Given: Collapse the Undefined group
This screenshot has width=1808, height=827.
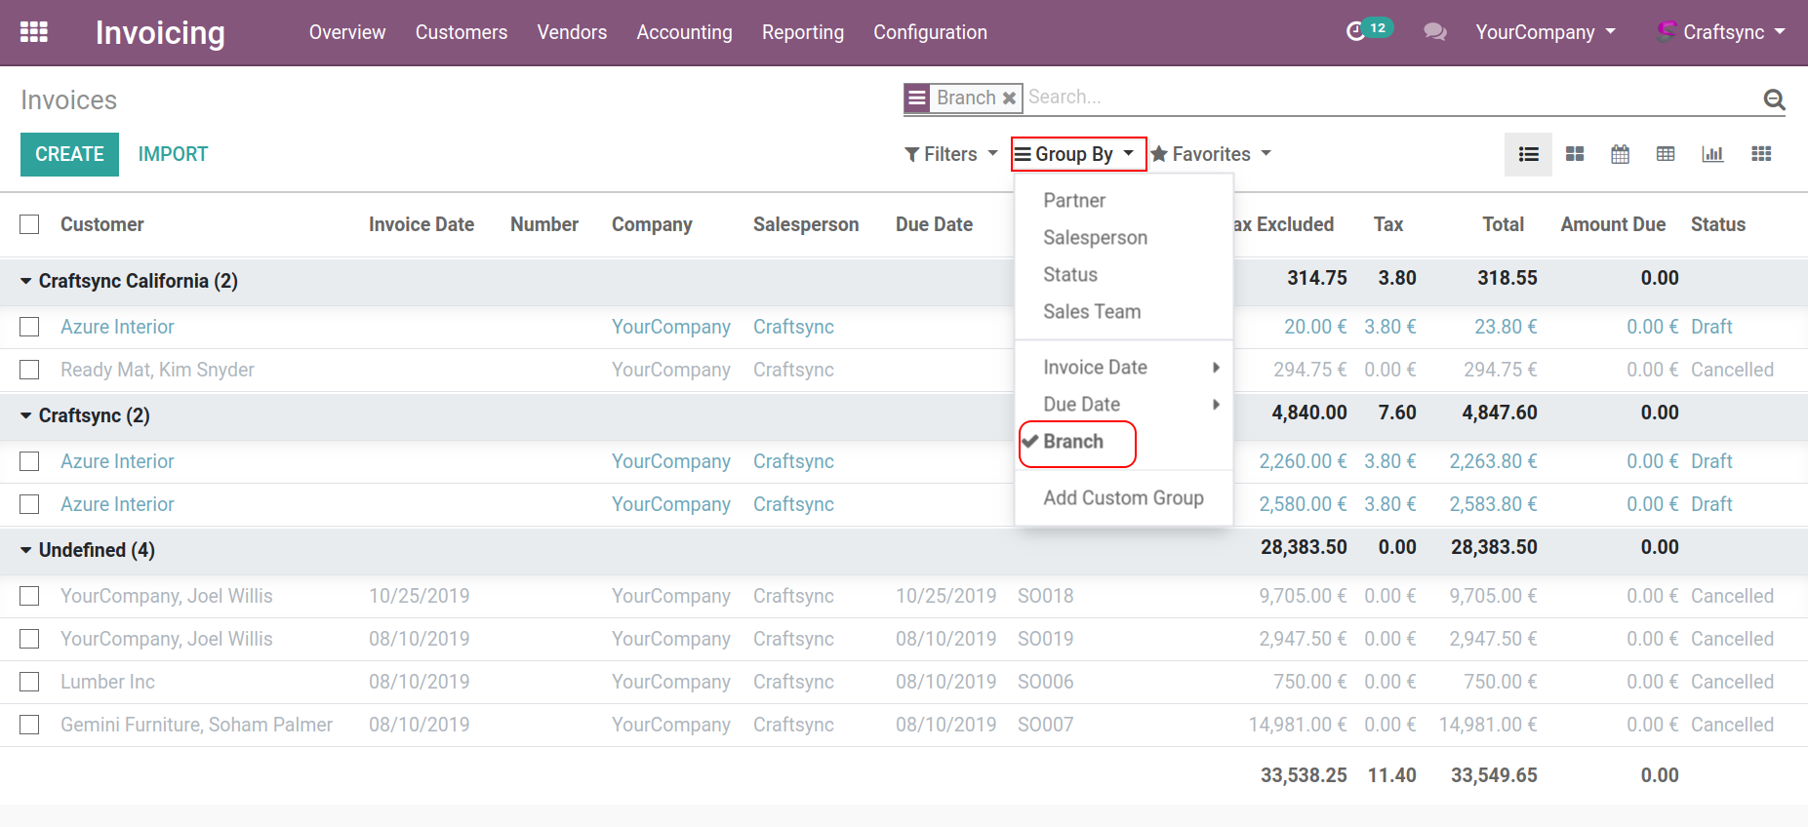Looking at the screenshot, I should click(x=26, y=550).
